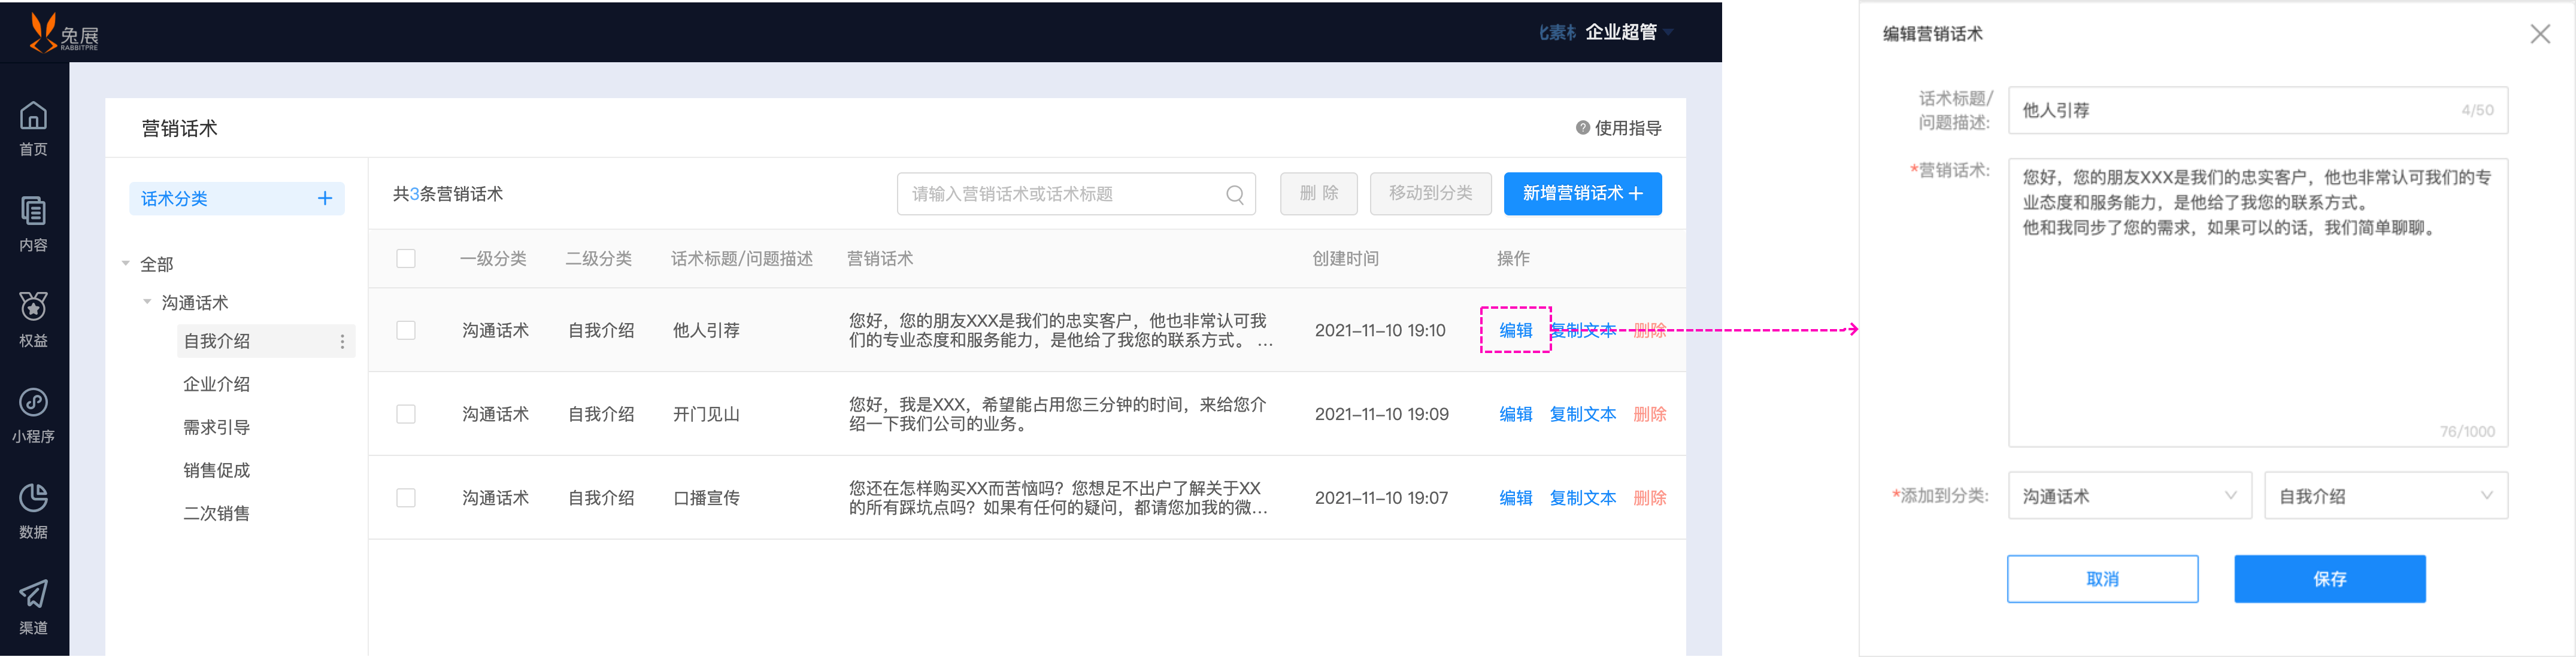
Task: Click 删除 for the 口播宣传 row
Action: tap(1650, 497)
